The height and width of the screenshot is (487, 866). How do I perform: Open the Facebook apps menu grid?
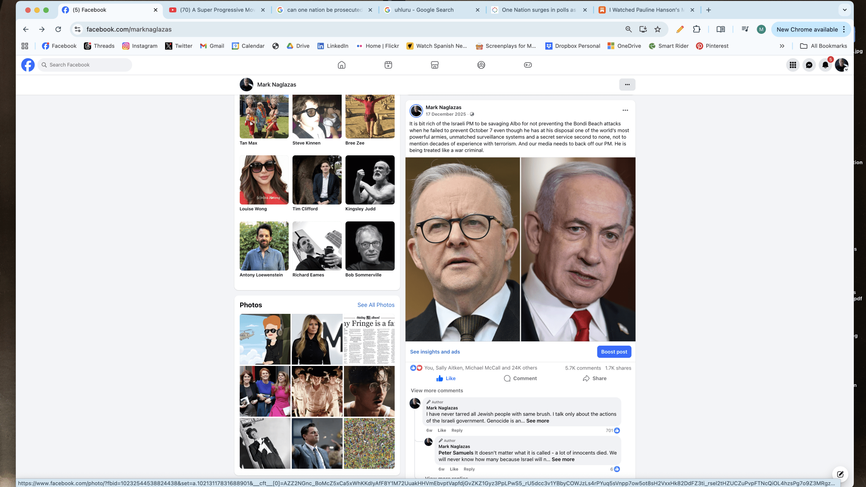[793, 65]
